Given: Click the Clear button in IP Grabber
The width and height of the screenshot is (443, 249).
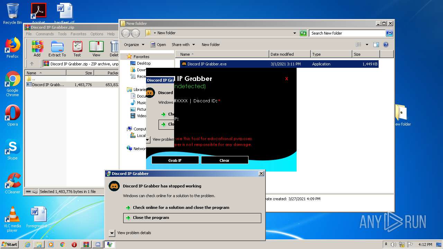Looking at the screenshot, I should [x=225, y=160].
